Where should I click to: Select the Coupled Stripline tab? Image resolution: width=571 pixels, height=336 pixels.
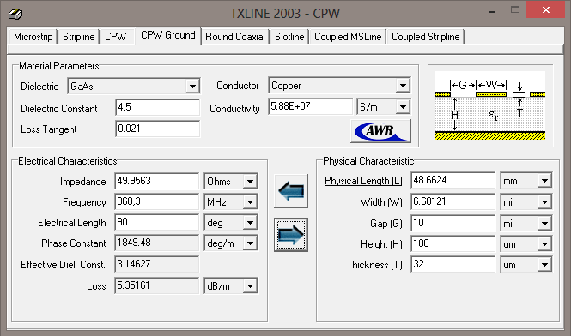425,37
